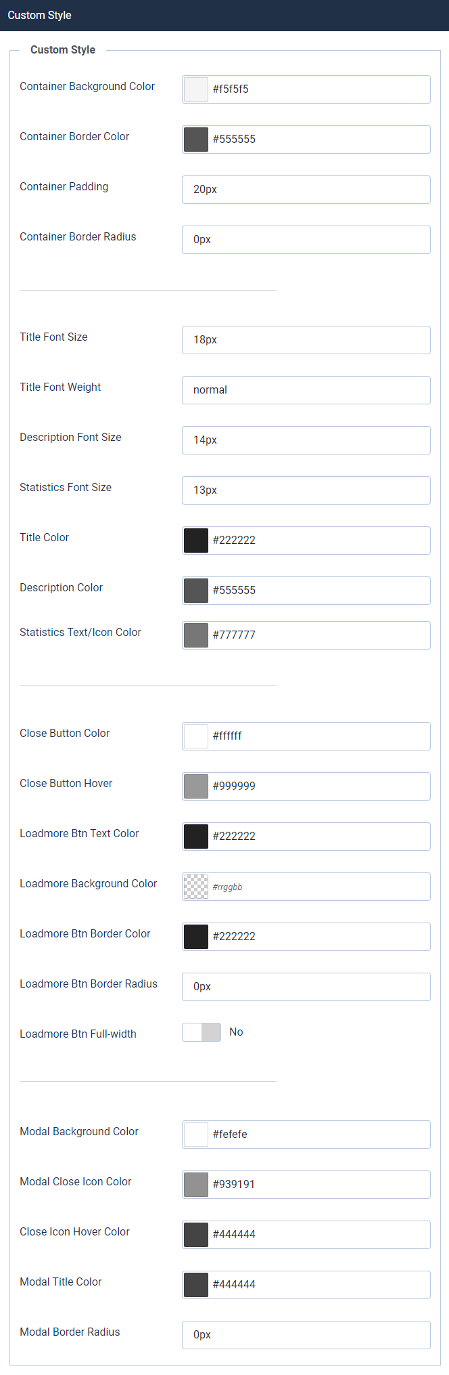The height and width of the screenshot is (1375, 449).
Task: Select the Title Font Weight field
Action: 306,390
